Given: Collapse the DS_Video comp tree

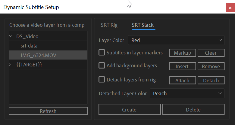Looking at the screenshot, I should coord(11,36).
